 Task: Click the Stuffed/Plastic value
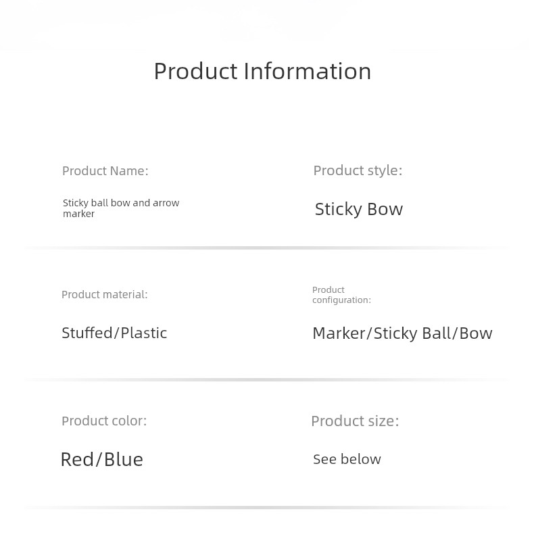pyautogui.click(x=114, y=333)
